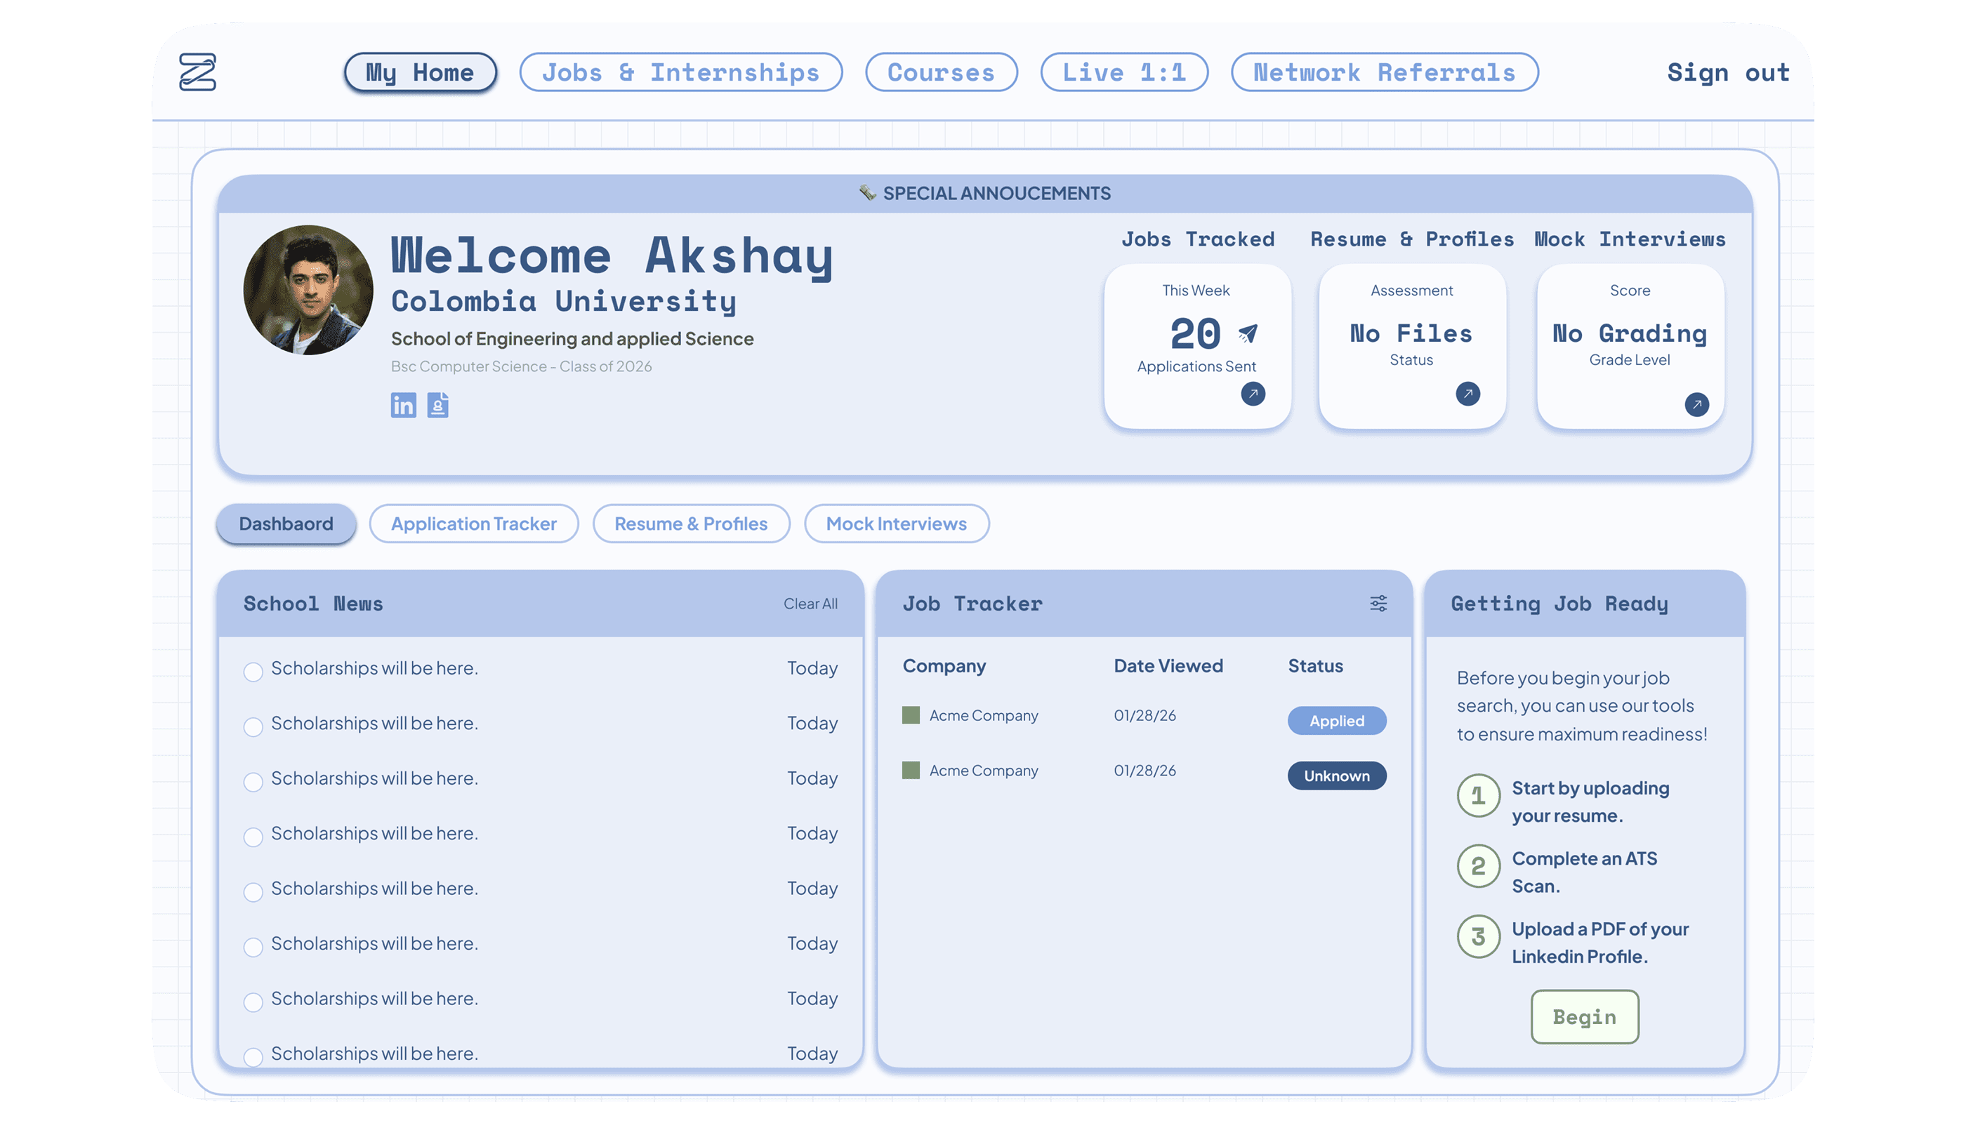Screen dimensions: 1966x1123
Task: Select the third Scholarships news radio button
Action: (253, 781)
